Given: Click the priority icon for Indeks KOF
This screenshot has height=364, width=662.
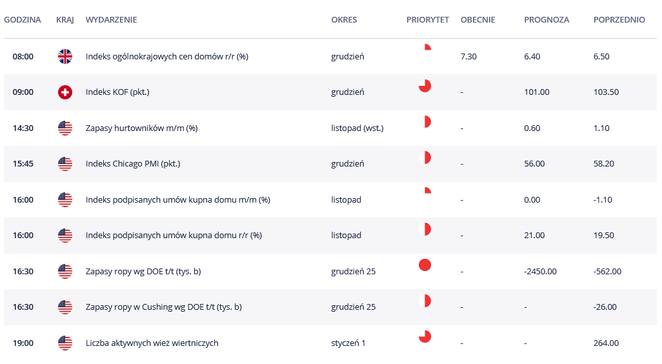Looking at the screenshot, I should click(x=425, y=86).
